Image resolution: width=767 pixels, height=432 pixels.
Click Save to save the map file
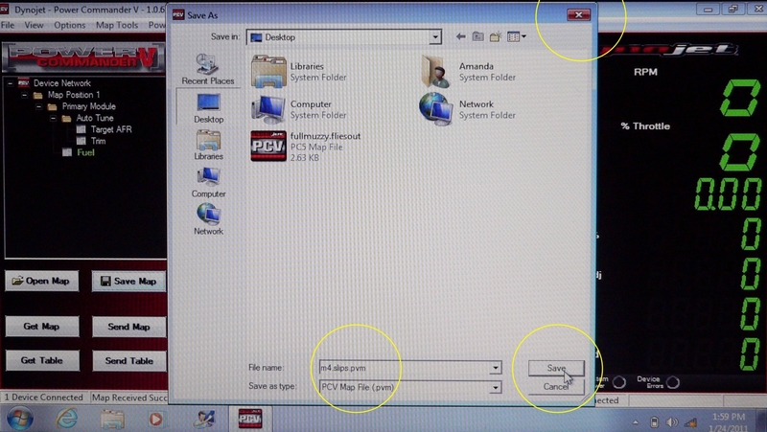coord(556,368)
